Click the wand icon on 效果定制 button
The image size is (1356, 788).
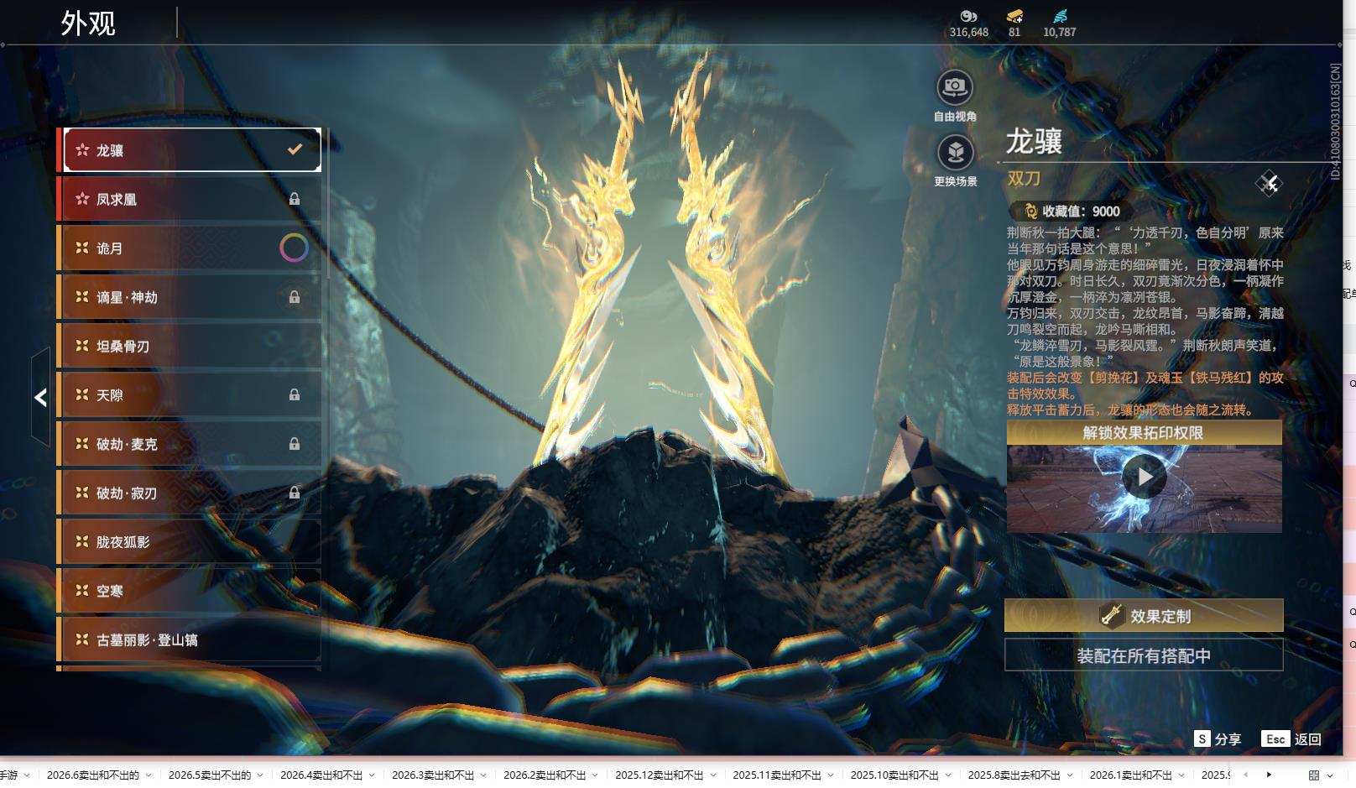1112,615
